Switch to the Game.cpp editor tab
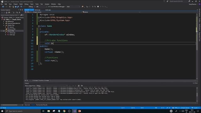The width and height of the screenshot is (201, 113). 37,10
